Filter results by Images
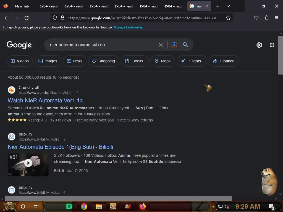The width and height of the screenshot is (283, 212). click(x=48, y=61)
